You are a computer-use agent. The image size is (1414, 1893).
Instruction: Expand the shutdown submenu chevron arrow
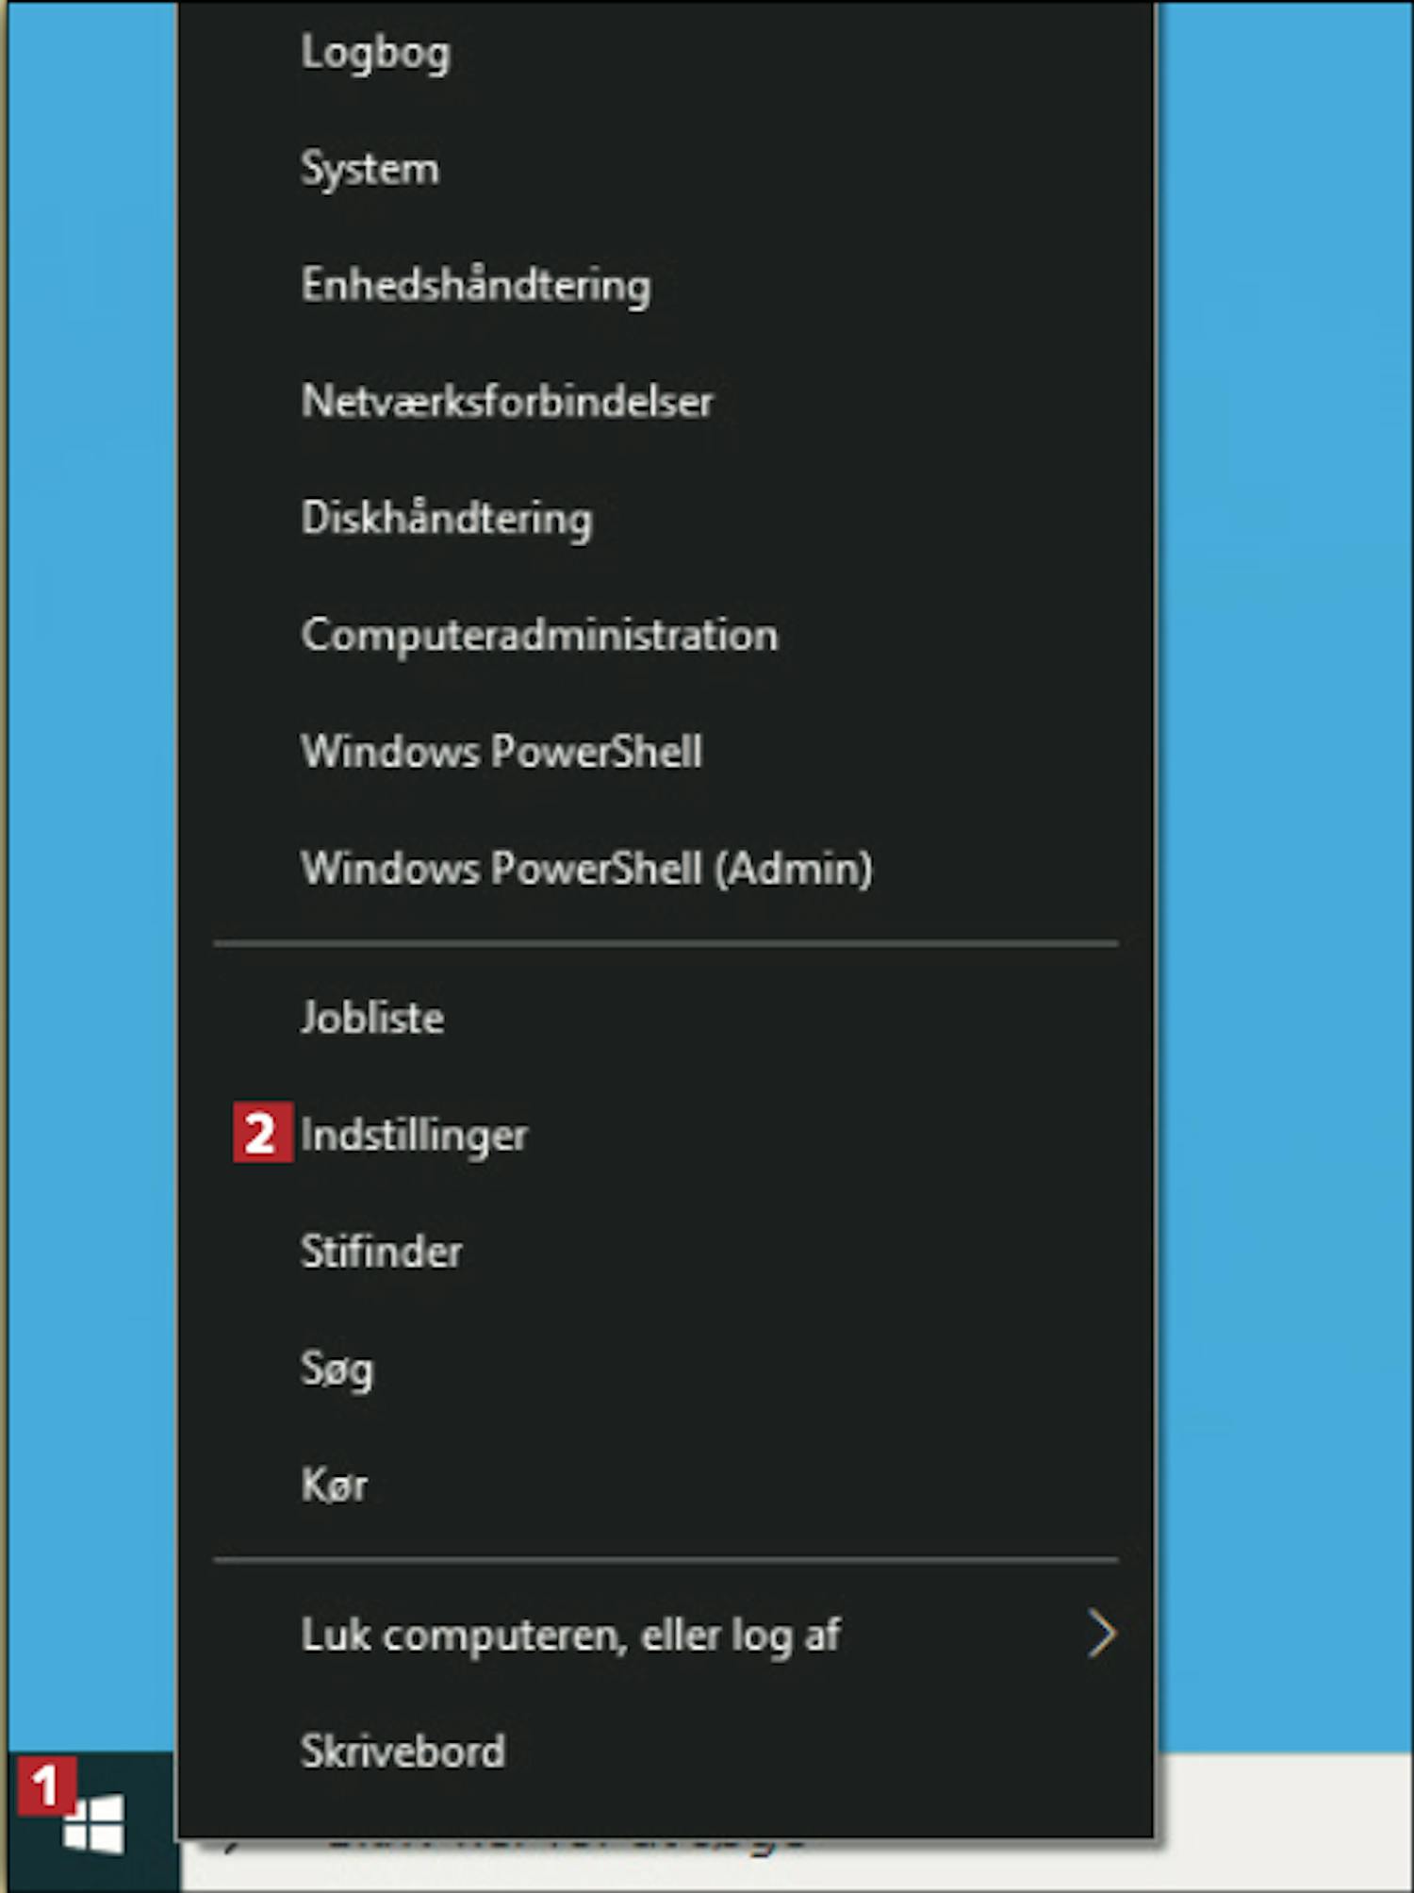click(x=1100, y=1635)
